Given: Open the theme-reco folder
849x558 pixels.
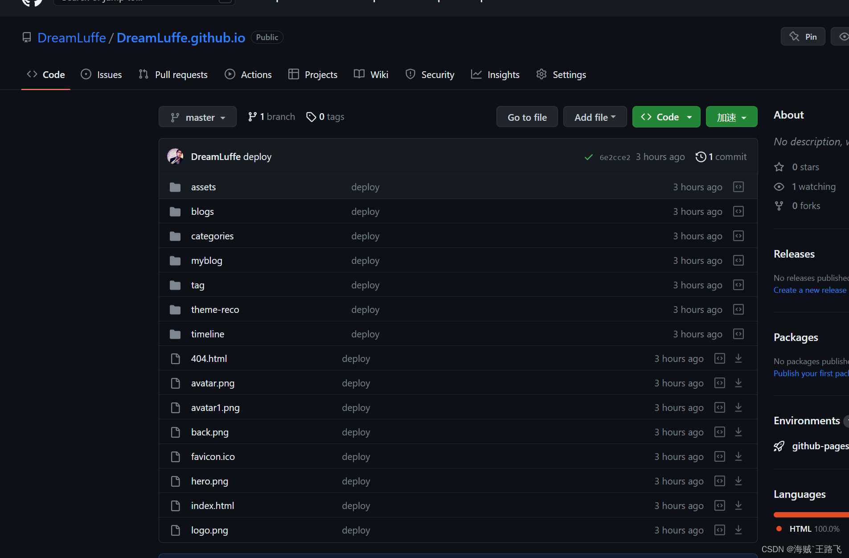Looking at the screenshot, I should [215, 310].
